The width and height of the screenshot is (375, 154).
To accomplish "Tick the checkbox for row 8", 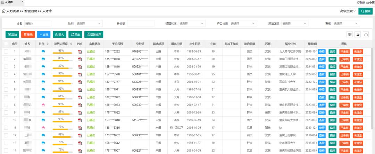I will click(x=6, y=105).
